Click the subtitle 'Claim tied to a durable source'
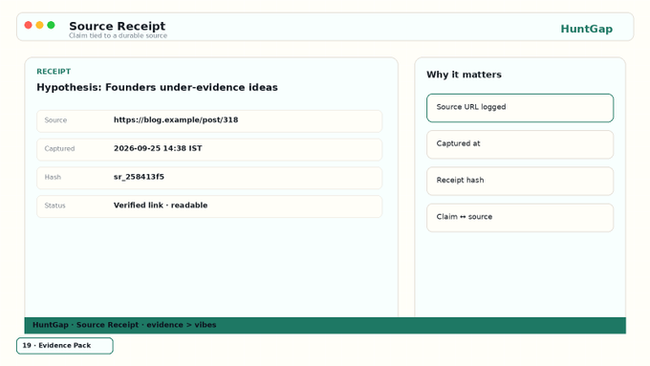The width and height of the screenshot is (650, 366). (119, 36)
